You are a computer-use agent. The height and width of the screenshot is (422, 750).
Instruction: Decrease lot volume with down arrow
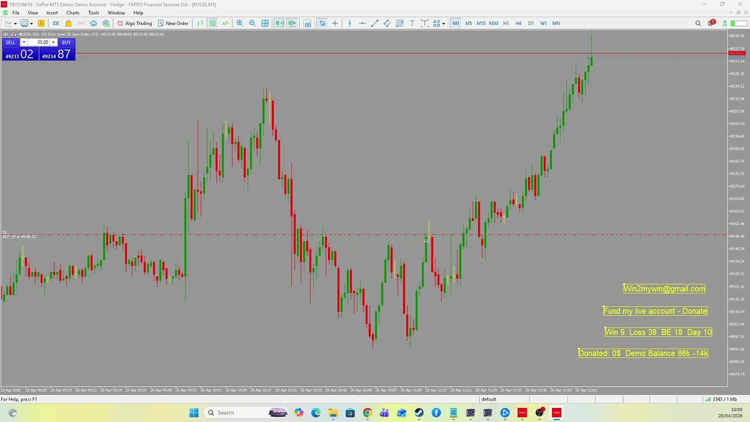23,42
